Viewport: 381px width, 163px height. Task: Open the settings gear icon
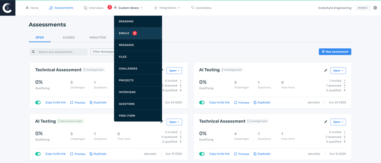point(375,8)
